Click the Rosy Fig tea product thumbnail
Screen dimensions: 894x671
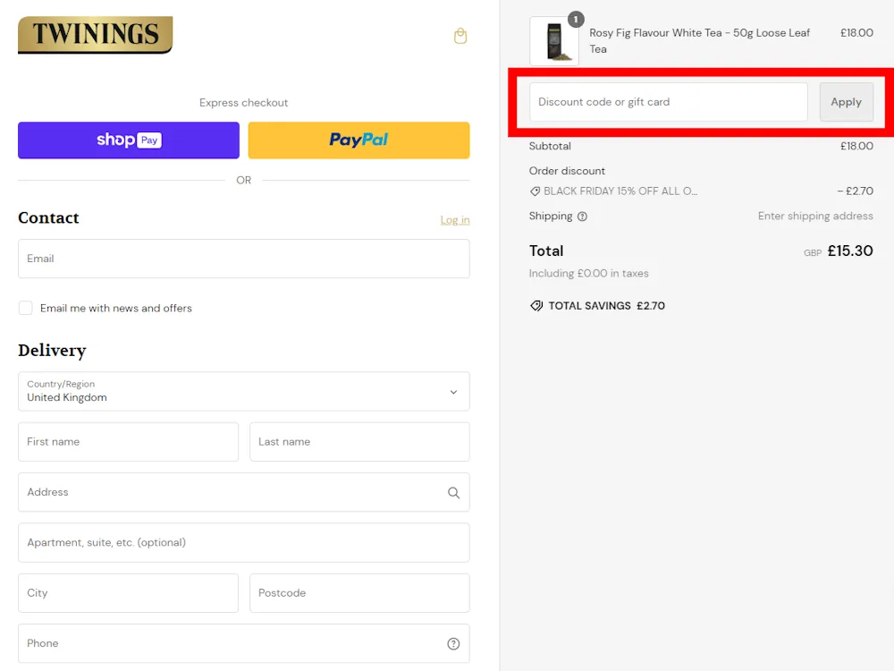(x=554, y=41)
